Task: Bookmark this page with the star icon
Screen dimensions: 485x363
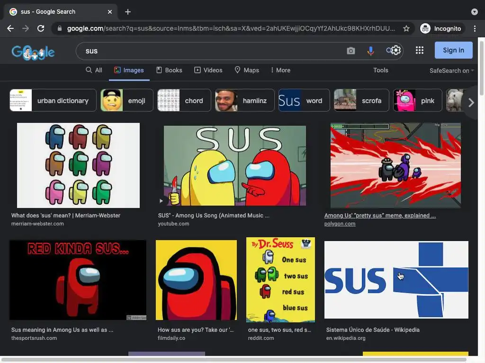Action: [x=406, y=28]
